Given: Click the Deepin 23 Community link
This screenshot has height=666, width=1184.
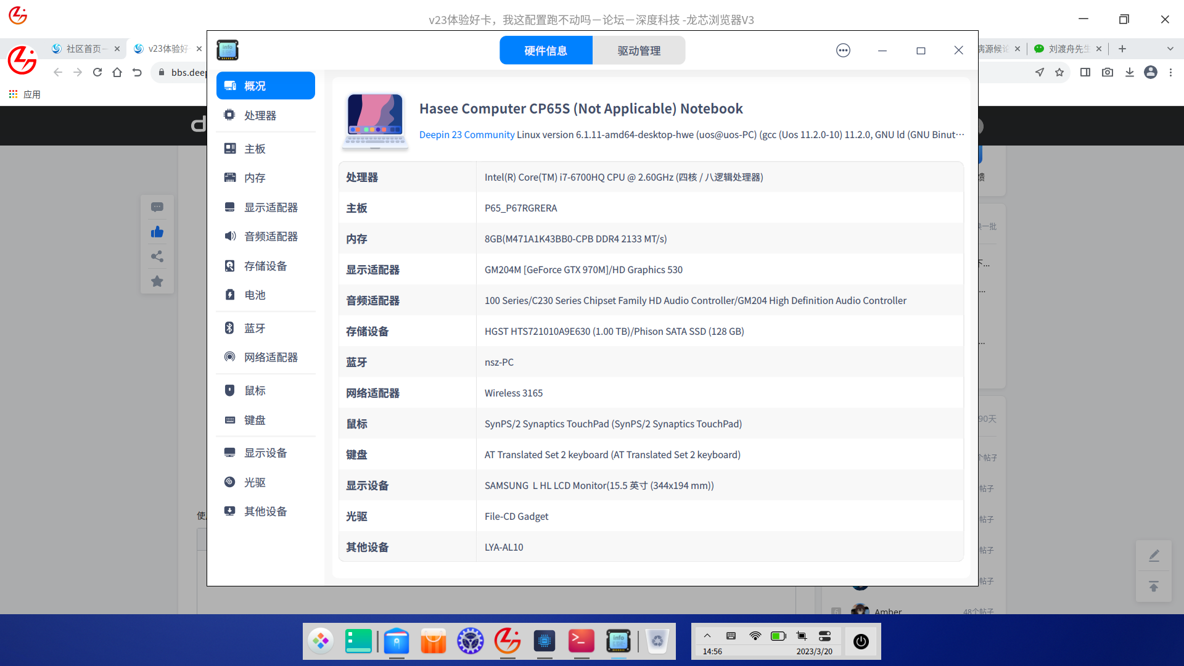Looking at the screenshot, I should pos(467,134).
